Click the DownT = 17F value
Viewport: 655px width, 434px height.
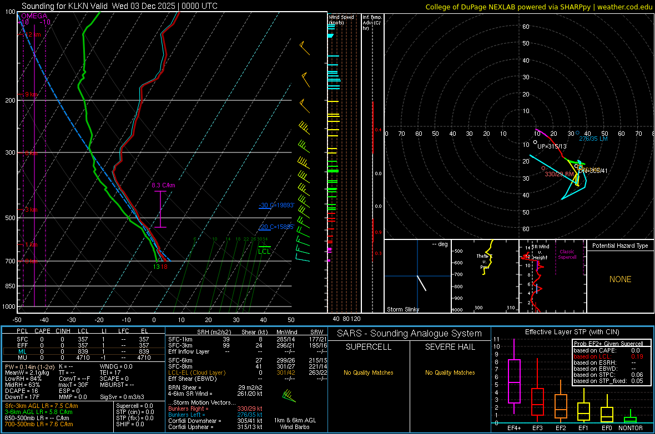[x=22, y=397]
